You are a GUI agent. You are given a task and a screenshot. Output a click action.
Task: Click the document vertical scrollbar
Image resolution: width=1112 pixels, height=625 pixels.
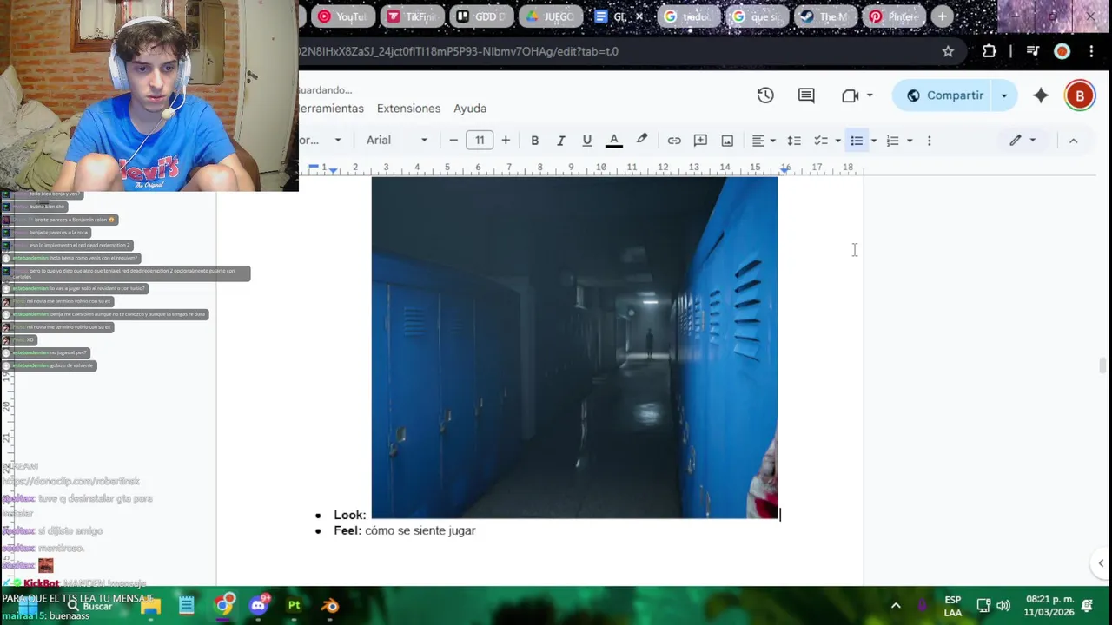[1103, 365]
